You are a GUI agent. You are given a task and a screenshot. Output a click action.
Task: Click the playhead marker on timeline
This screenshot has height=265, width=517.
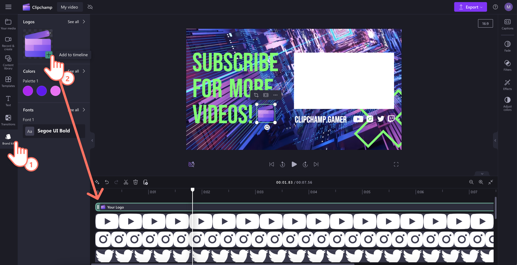coord(193,189)
